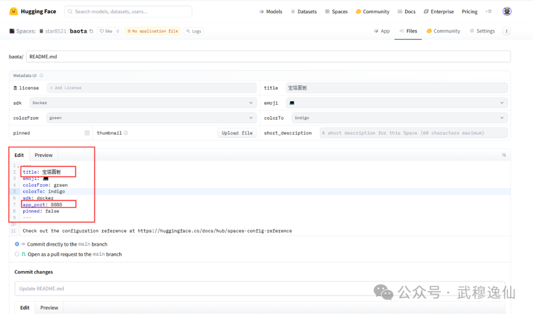Open the baota space link
Viewport: 533px width, 314px height.
(x=78, y=31)
